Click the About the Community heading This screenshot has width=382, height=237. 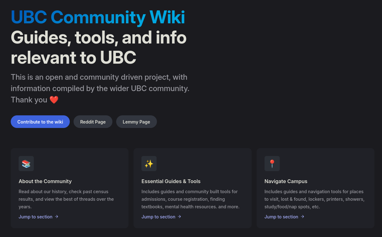pyautogui.click(x=45, y=181)
